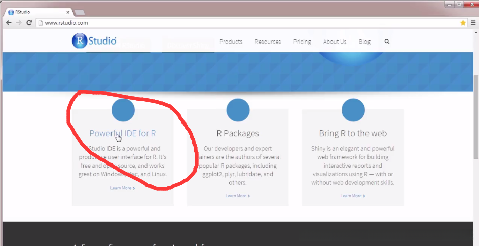The height and width of the screenshot is (246, 479).
Task: Go back with the browser back arrow
Action: [9, 23]
